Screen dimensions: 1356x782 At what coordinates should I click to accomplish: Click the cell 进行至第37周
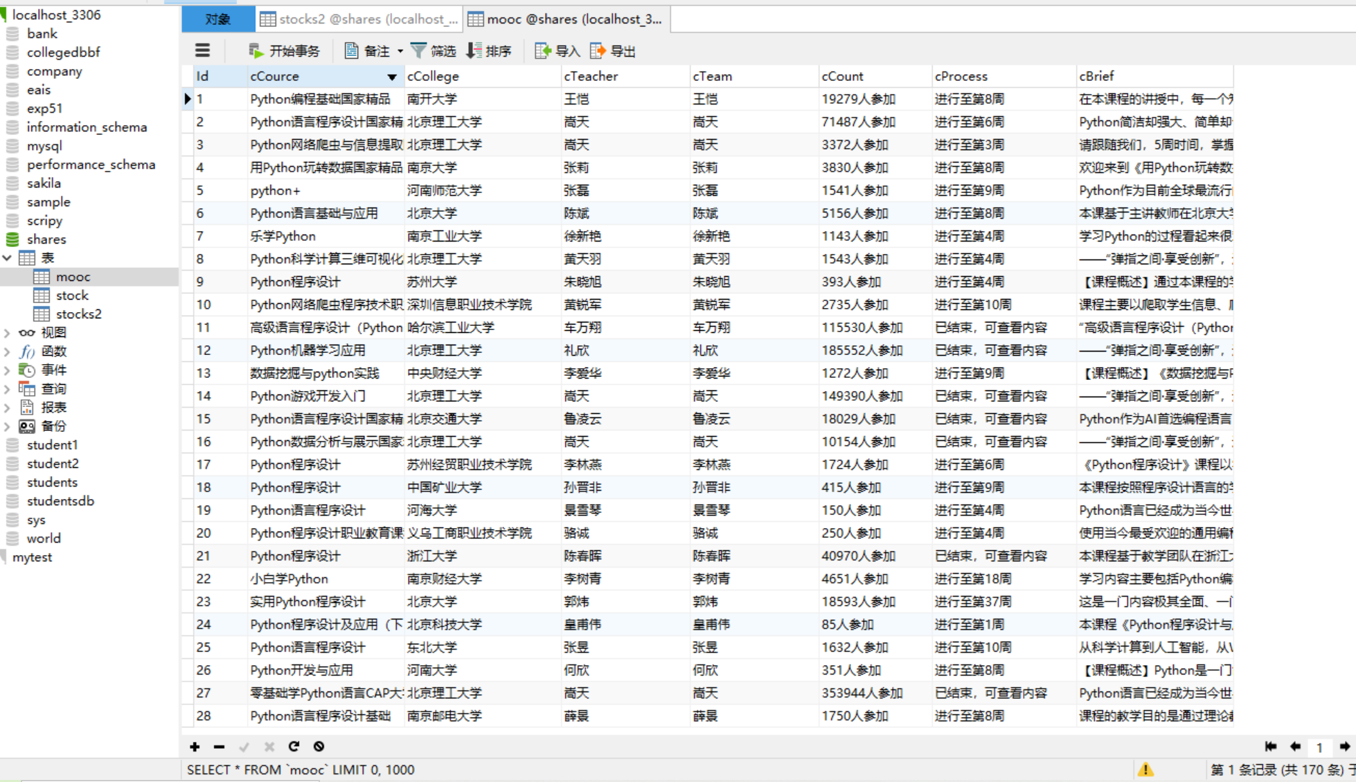(x=1003, y=601)
